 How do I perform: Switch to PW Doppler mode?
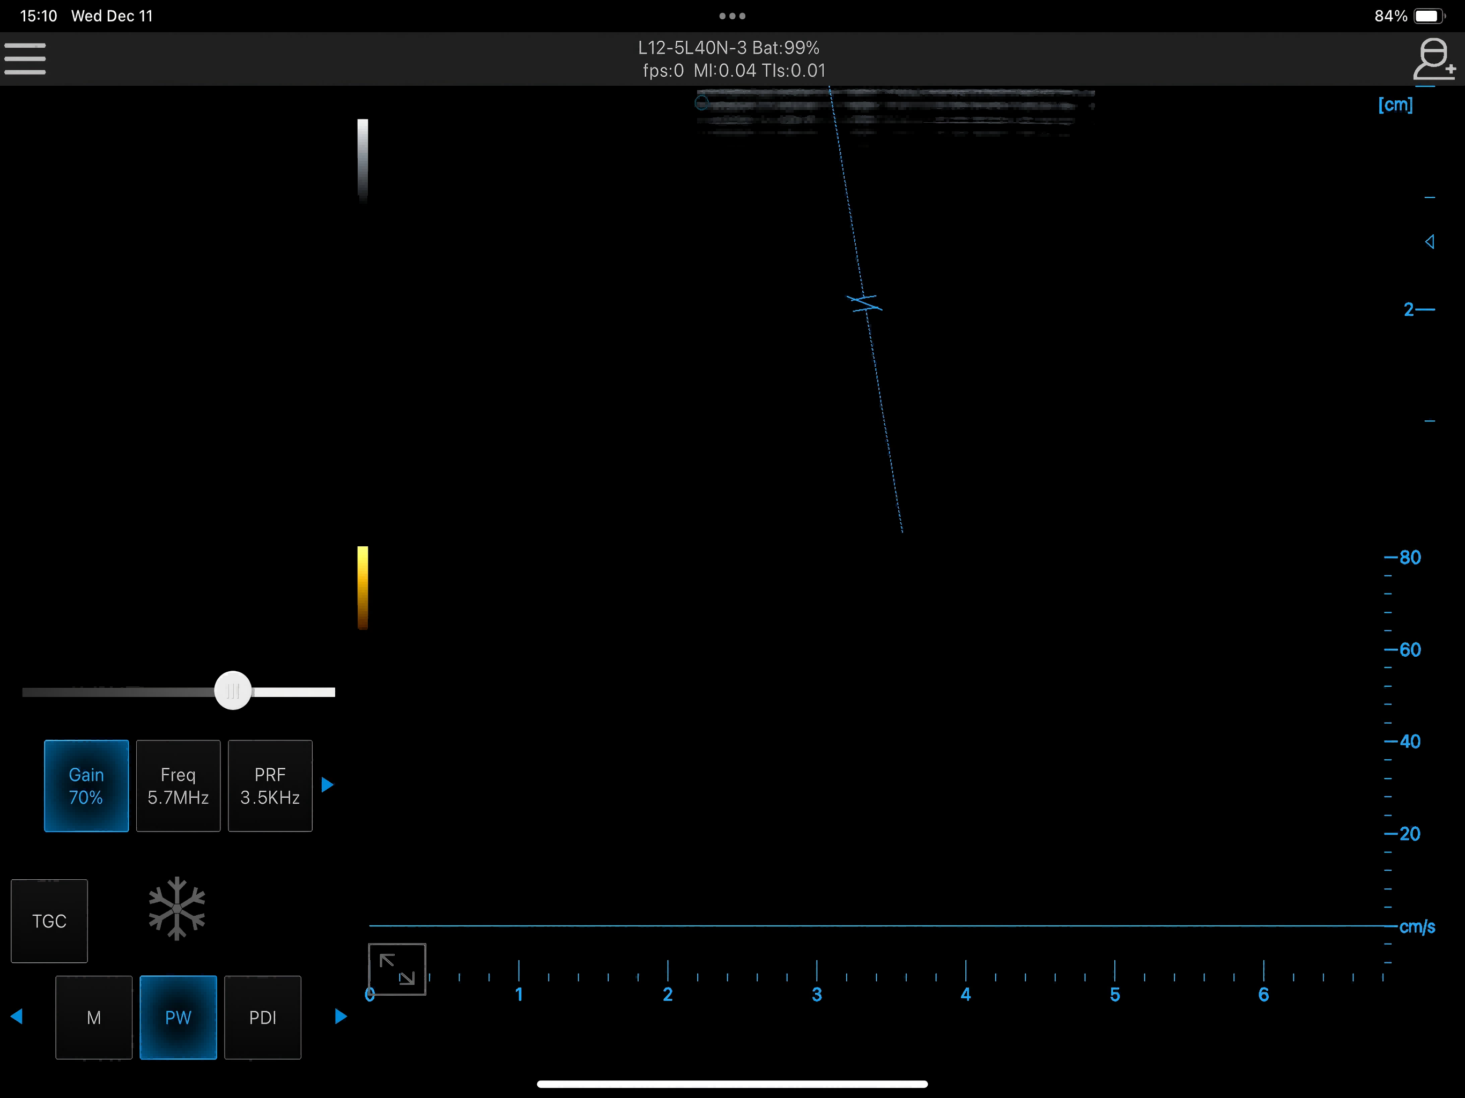pos(178,1017)
